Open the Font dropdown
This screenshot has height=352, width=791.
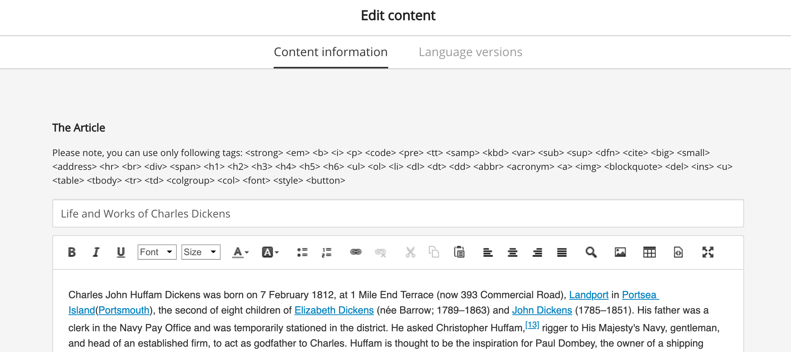click(157, 252)
